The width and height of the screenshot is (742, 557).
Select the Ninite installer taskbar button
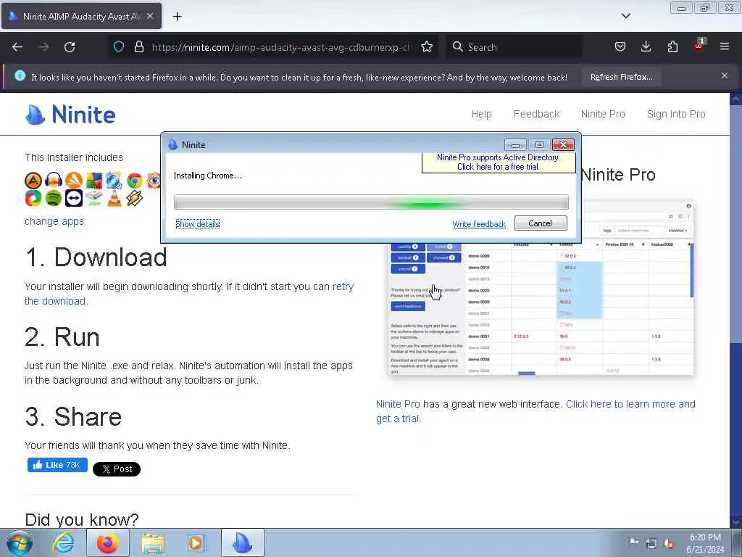pos(243,542)
